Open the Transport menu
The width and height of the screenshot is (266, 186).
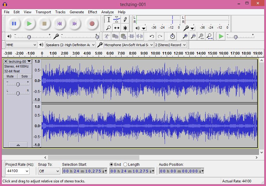pos(43,12)
